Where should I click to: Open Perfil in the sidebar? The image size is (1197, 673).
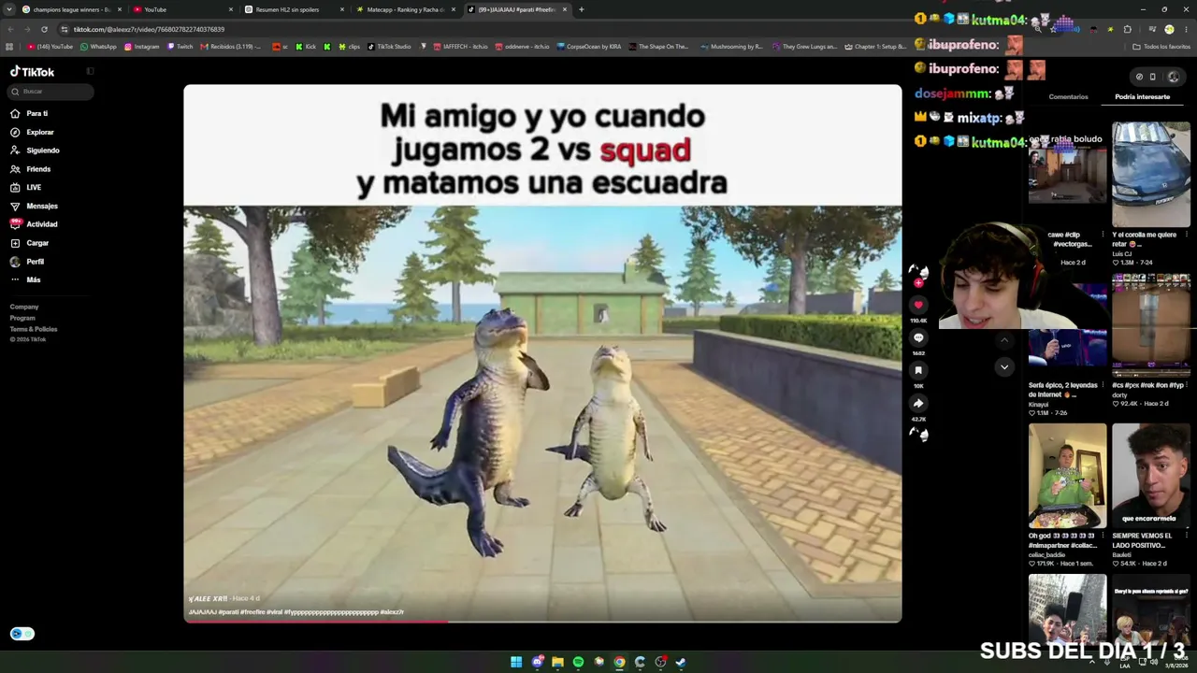(x=27, y=262)
